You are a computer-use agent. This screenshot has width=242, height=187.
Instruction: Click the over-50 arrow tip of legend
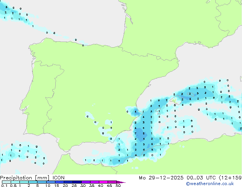point(121,182)
